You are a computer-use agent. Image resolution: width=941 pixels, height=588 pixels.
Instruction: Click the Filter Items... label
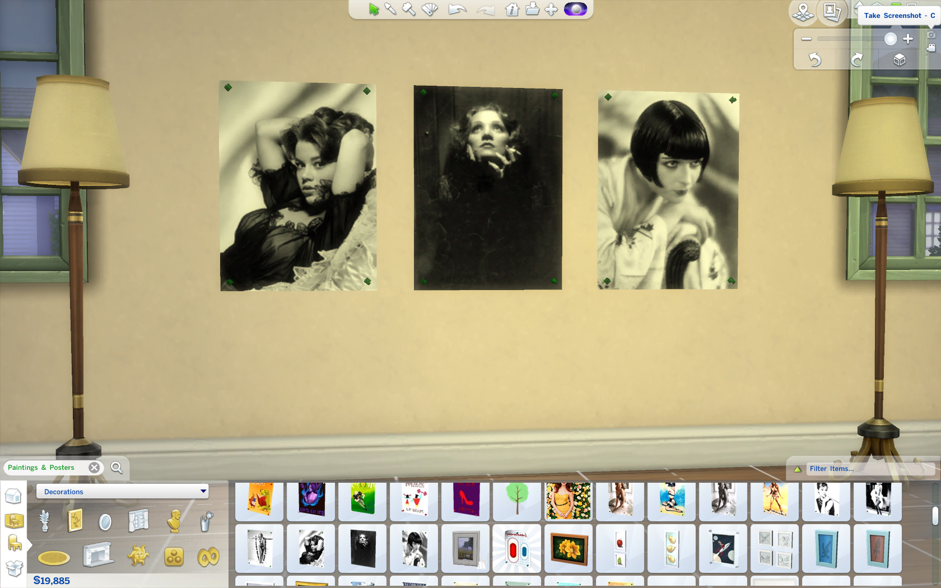coord(832,469)
